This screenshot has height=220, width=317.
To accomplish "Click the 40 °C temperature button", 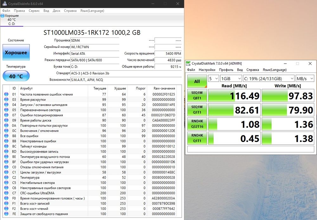I will 16,76.
